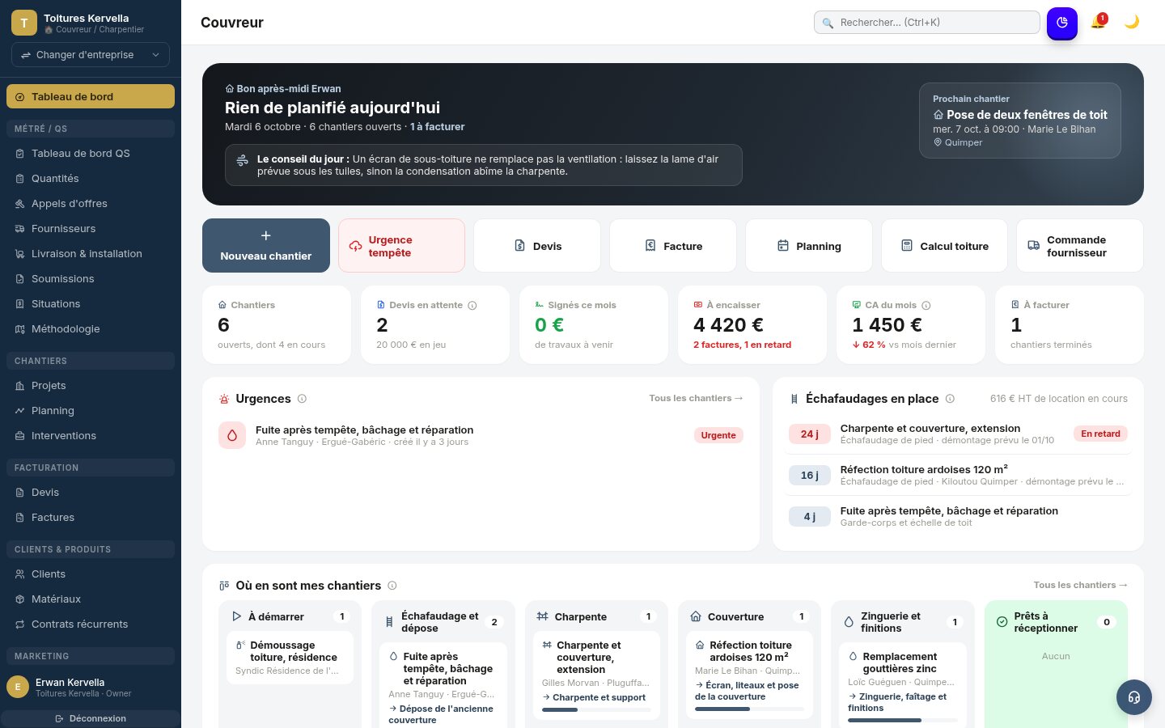Open Démoussage toiture, résidence card

(290, 659)
